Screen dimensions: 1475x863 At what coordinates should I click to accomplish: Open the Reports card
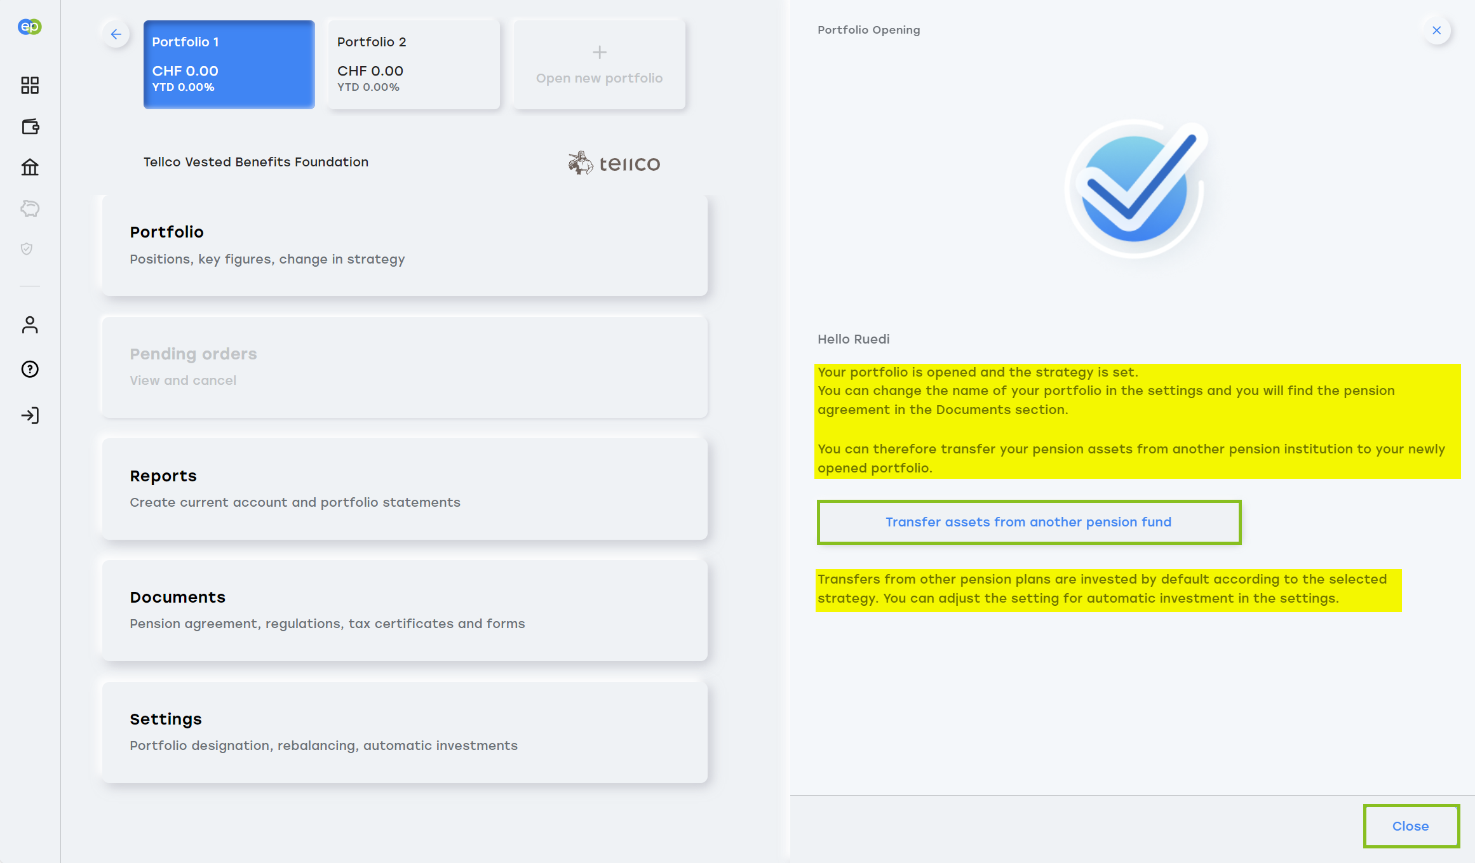click(x=405, y=488)
